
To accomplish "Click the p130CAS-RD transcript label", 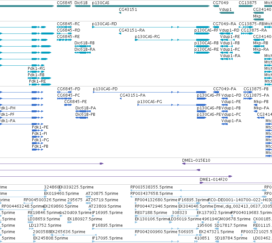I will click(105, 24).
